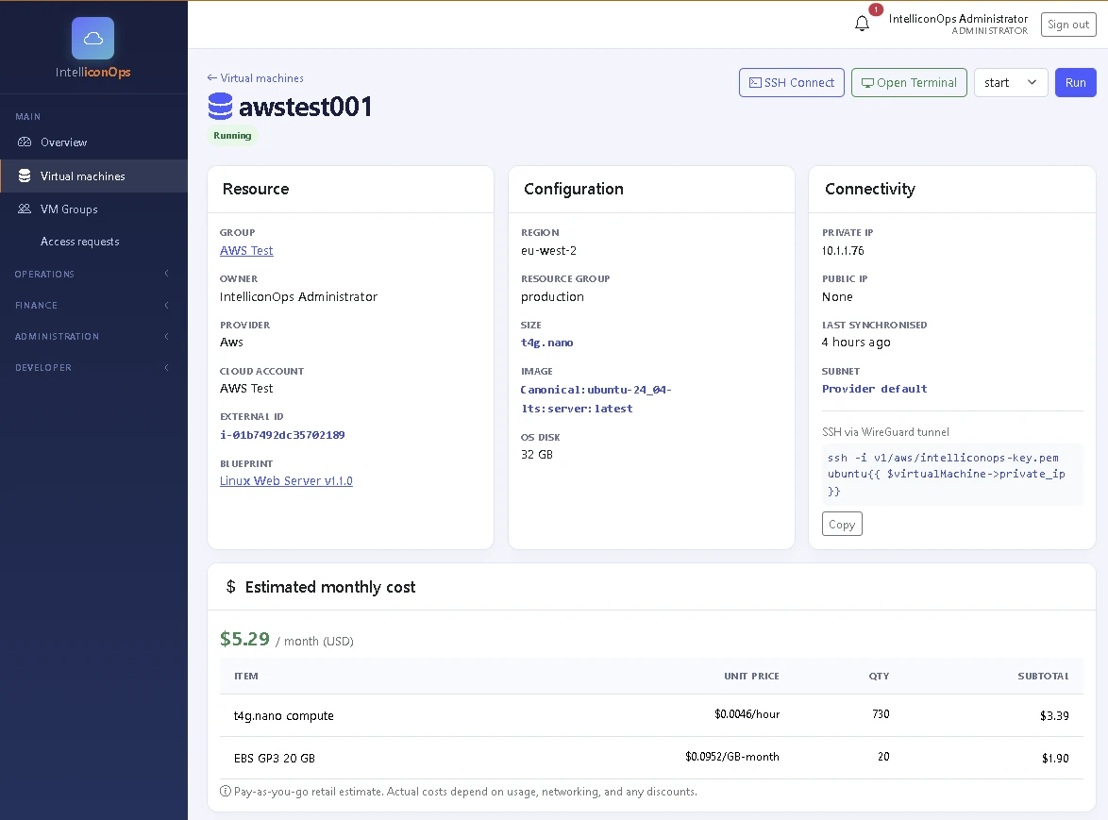Click the EBS GP3 20 GB row item
The image size is (1108, 820).
(275, 758)
